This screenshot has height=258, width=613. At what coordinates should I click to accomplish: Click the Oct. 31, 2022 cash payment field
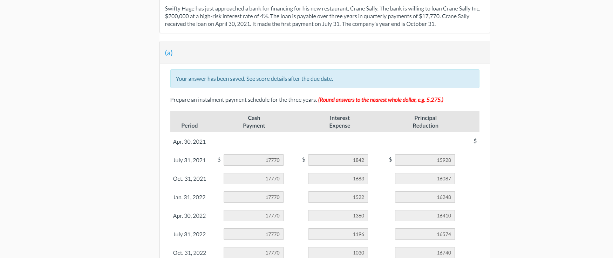(253, 252)
